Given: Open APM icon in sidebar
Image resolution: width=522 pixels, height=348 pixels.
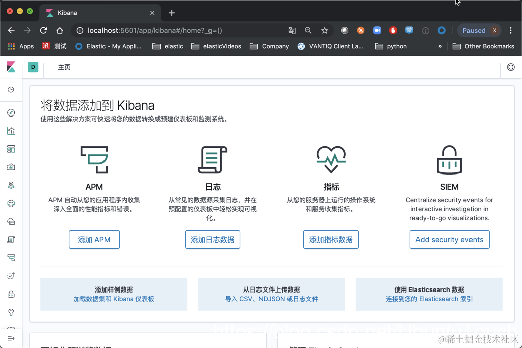Looking at the screenshot, I should click(x=11, y=258).
